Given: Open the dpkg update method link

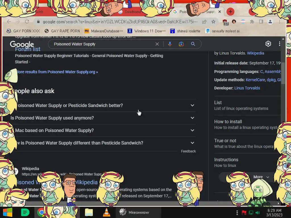Looking at the screenshot, I should [271, 80].
